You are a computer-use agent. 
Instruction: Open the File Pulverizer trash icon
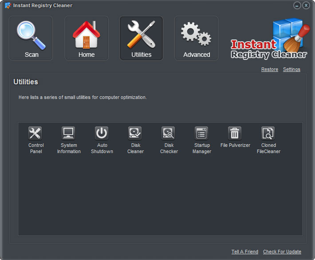tap(235, 133)
